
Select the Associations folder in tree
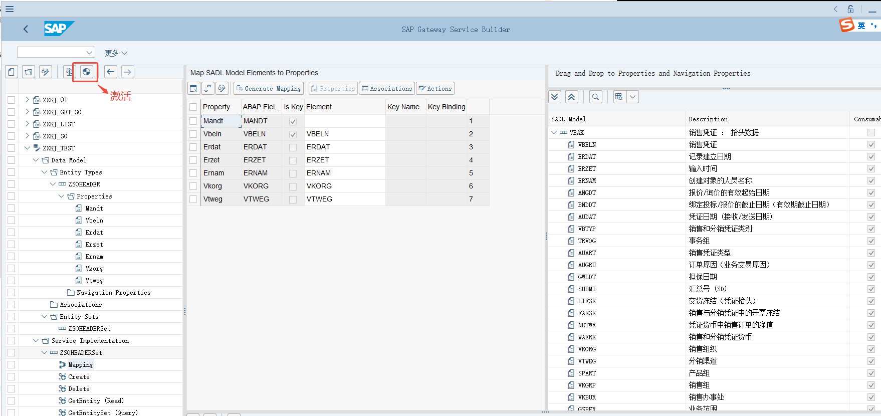(81, 304)
